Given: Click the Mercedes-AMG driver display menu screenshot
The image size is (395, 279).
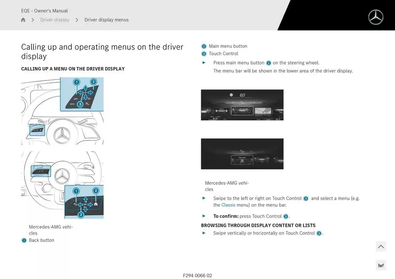Looking at the screenshot, I should click(x=242, y=154).
